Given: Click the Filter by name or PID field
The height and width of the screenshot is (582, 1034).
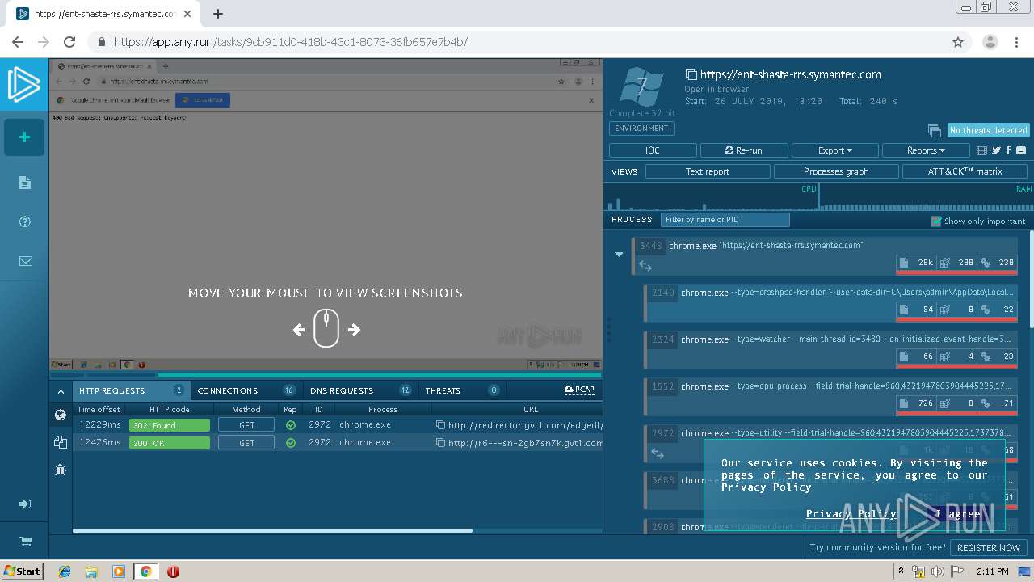Looking at the screenshot, I should (725, 219).
